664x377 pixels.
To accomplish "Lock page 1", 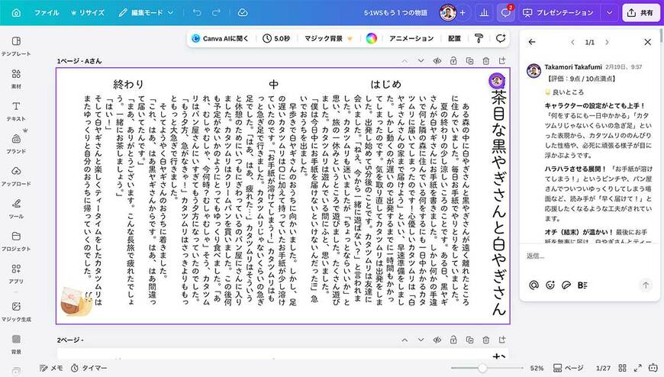I will [x=453, y=61].
